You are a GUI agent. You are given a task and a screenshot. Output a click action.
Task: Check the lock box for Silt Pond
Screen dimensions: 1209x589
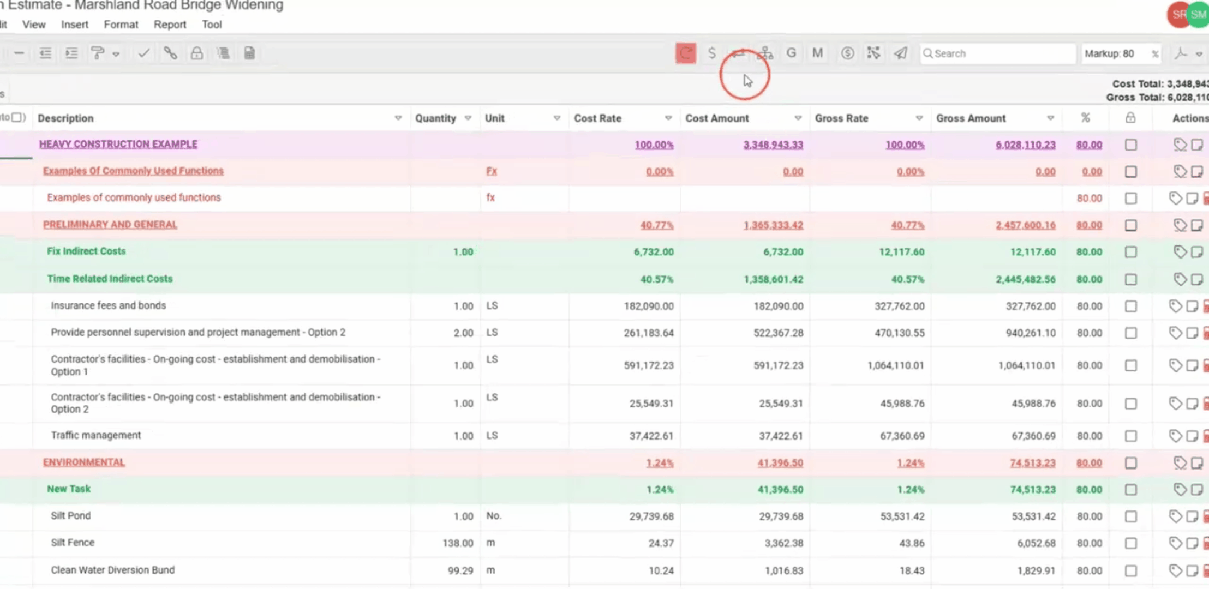1130,516
